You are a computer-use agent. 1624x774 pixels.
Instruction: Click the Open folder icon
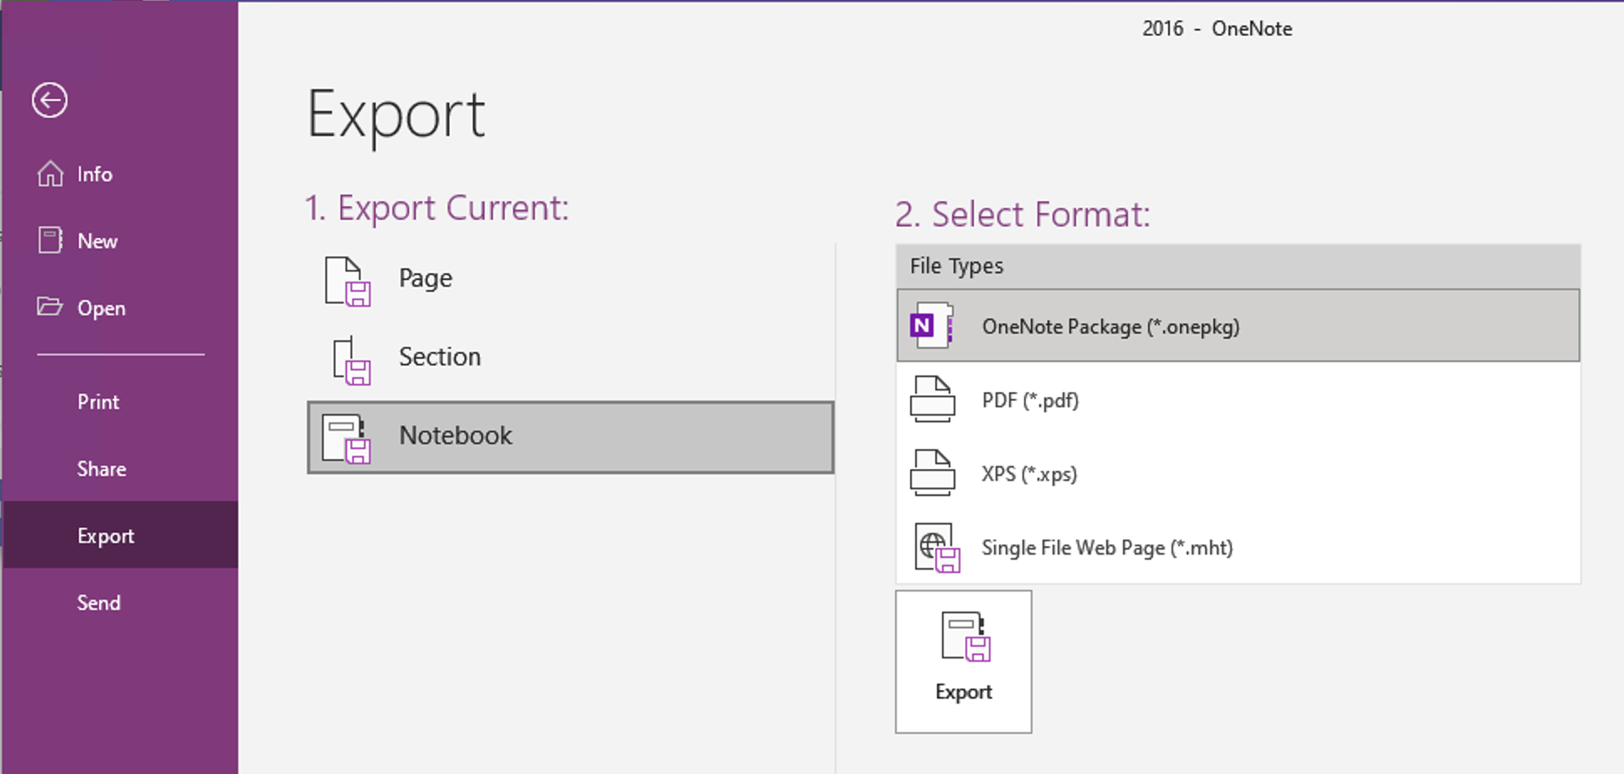[x=50, y=307]
